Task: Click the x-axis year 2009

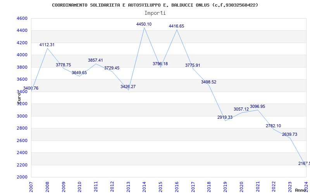Action: click(x=64, y=187)
